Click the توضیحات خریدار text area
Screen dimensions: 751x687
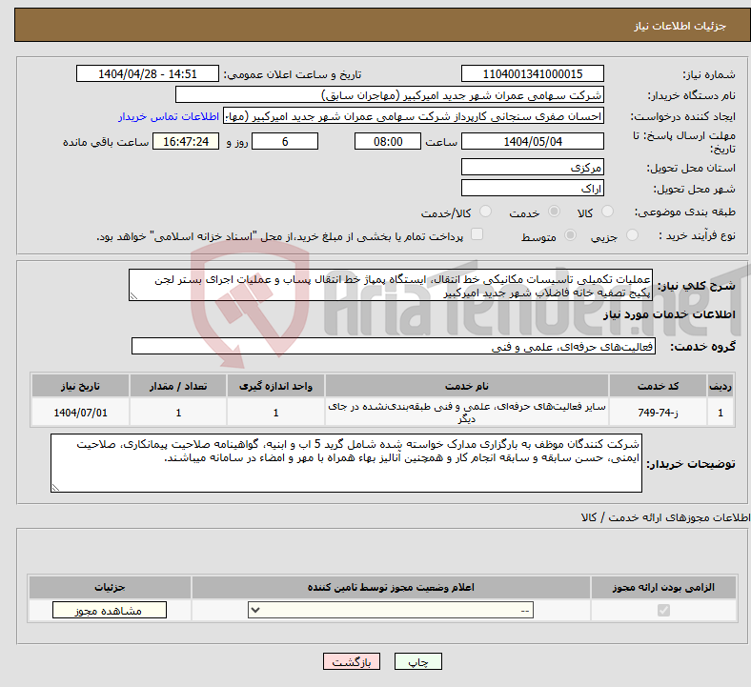[x=346, y=463]
